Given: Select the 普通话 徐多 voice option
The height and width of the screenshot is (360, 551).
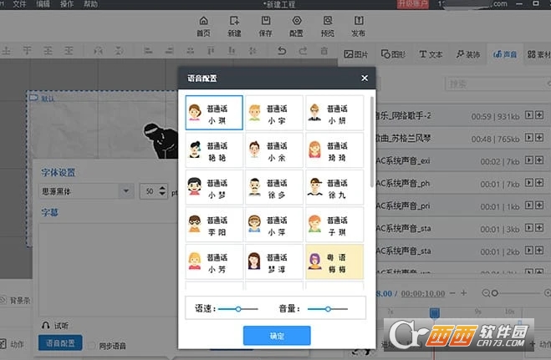Looking at the screenshot, I should coord(273,187).
